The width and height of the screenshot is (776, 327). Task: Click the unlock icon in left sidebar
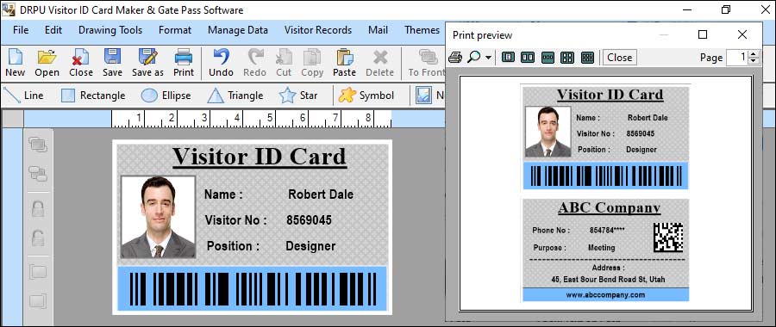coord(38,238)
